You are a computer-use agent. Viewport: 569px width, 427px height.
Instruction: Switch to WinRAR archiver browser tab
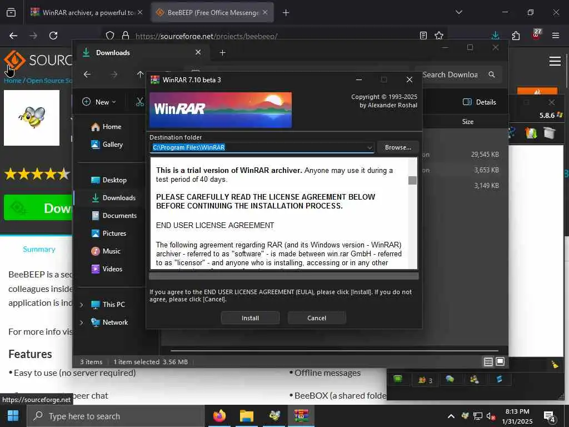click(86, 13)
